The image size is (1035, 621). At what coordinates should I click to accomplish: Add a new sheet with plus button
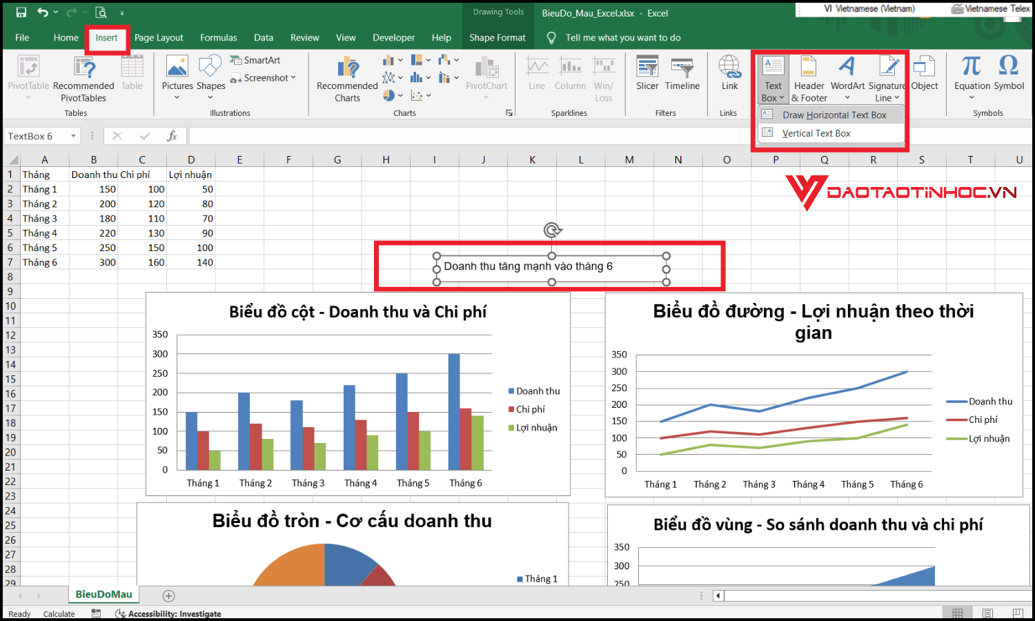(168, 595)
